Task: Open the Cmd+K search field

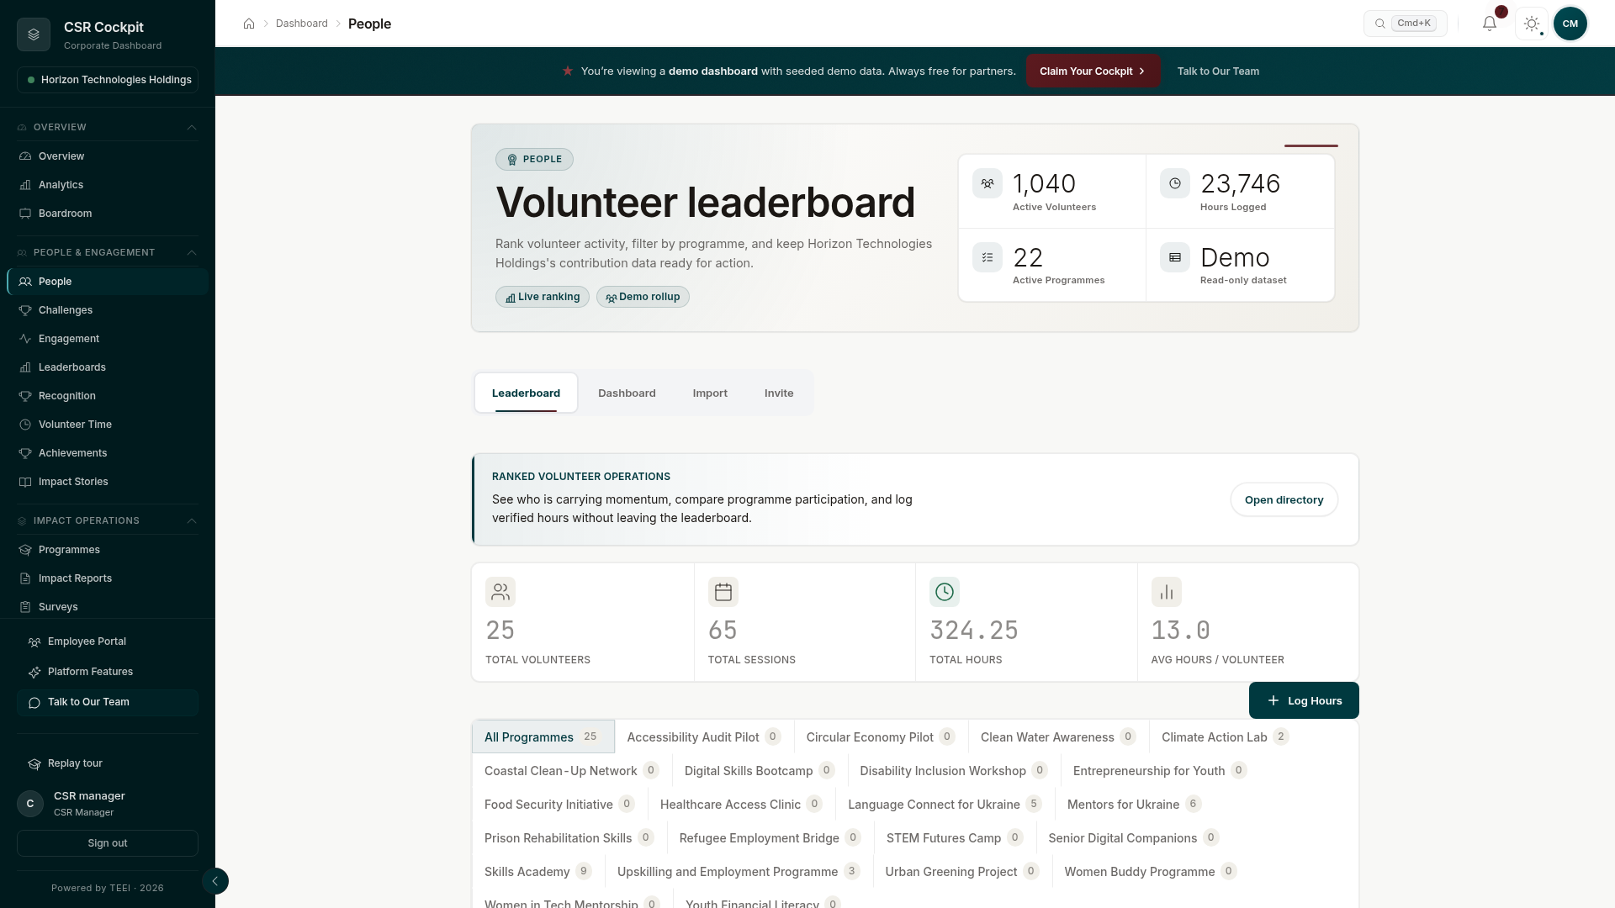Action: point(1405,24)
